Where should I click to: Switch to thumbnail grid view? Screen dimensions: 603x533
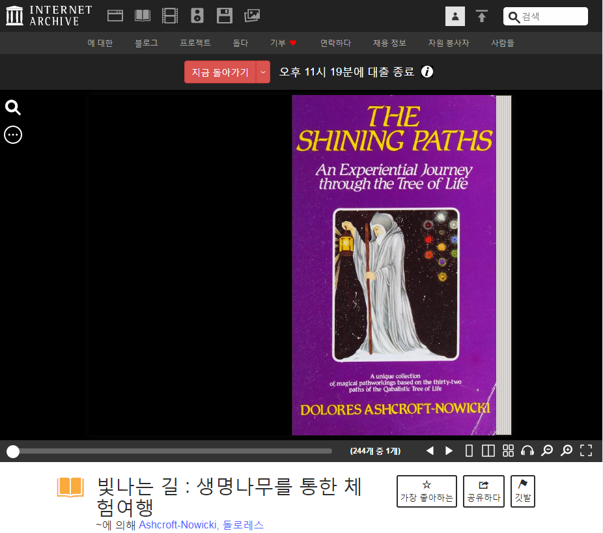[x=508, y=450]
